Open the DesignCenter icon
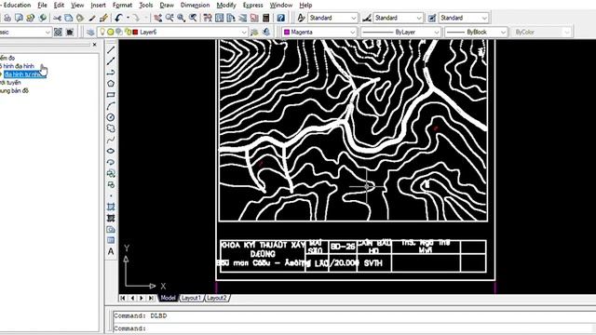This screenshot has width=596, height=335. click(x=220, y=18)
